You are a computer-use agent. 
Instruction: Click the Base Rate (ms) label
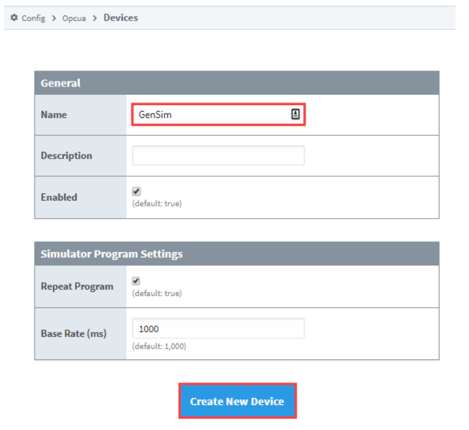click(x=74, y=333)
